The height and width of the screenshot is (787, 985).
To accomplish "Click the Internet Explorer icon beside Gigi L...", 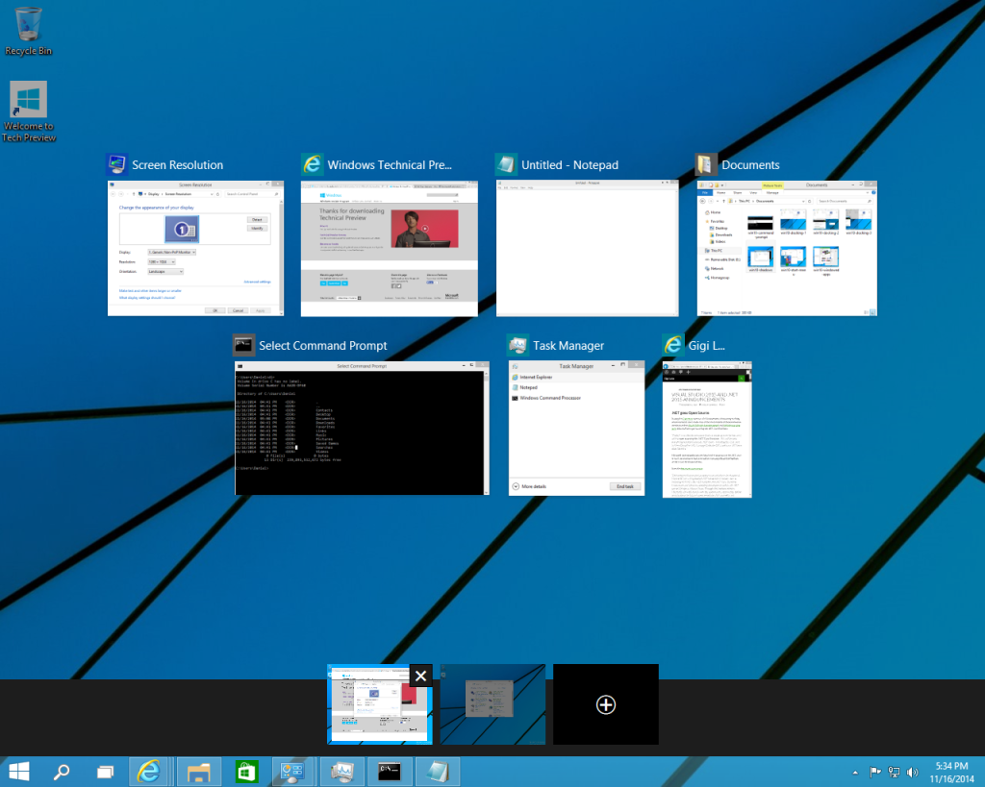I will pyautogui.click(x=672, y=345).
